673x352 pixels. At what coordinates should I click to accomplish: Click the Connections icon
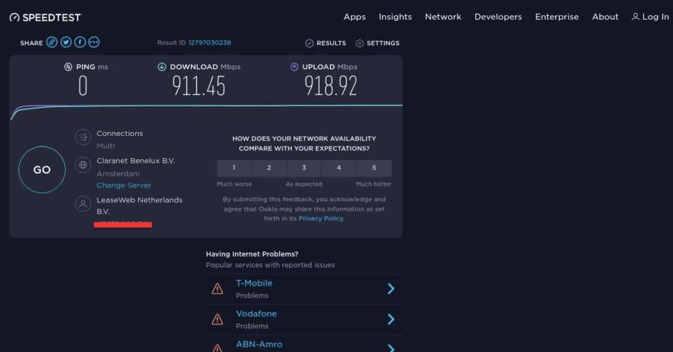[83, 138]
